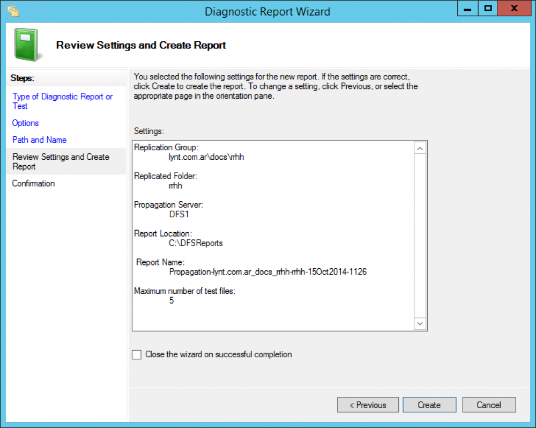
Task: Click the Settings box vertical scrollbar track
Action: pyautogui.click(x=420, y=236)
